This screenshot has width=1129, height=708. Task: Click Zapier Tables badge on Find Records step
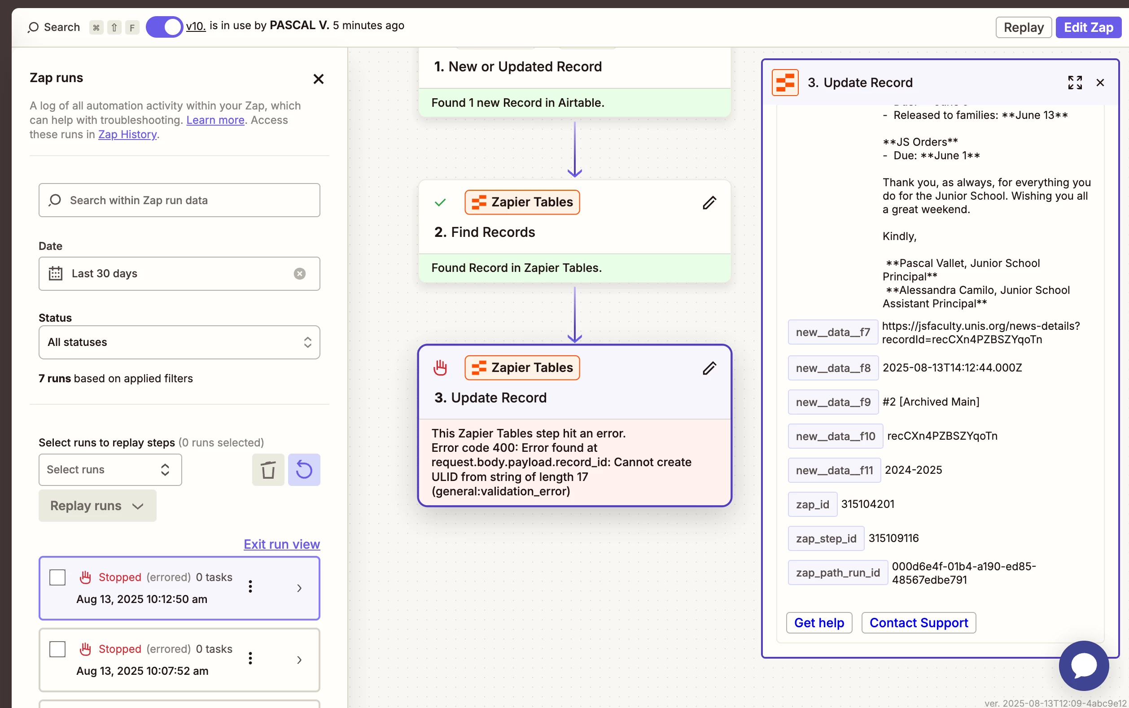(x=522, y=202)
